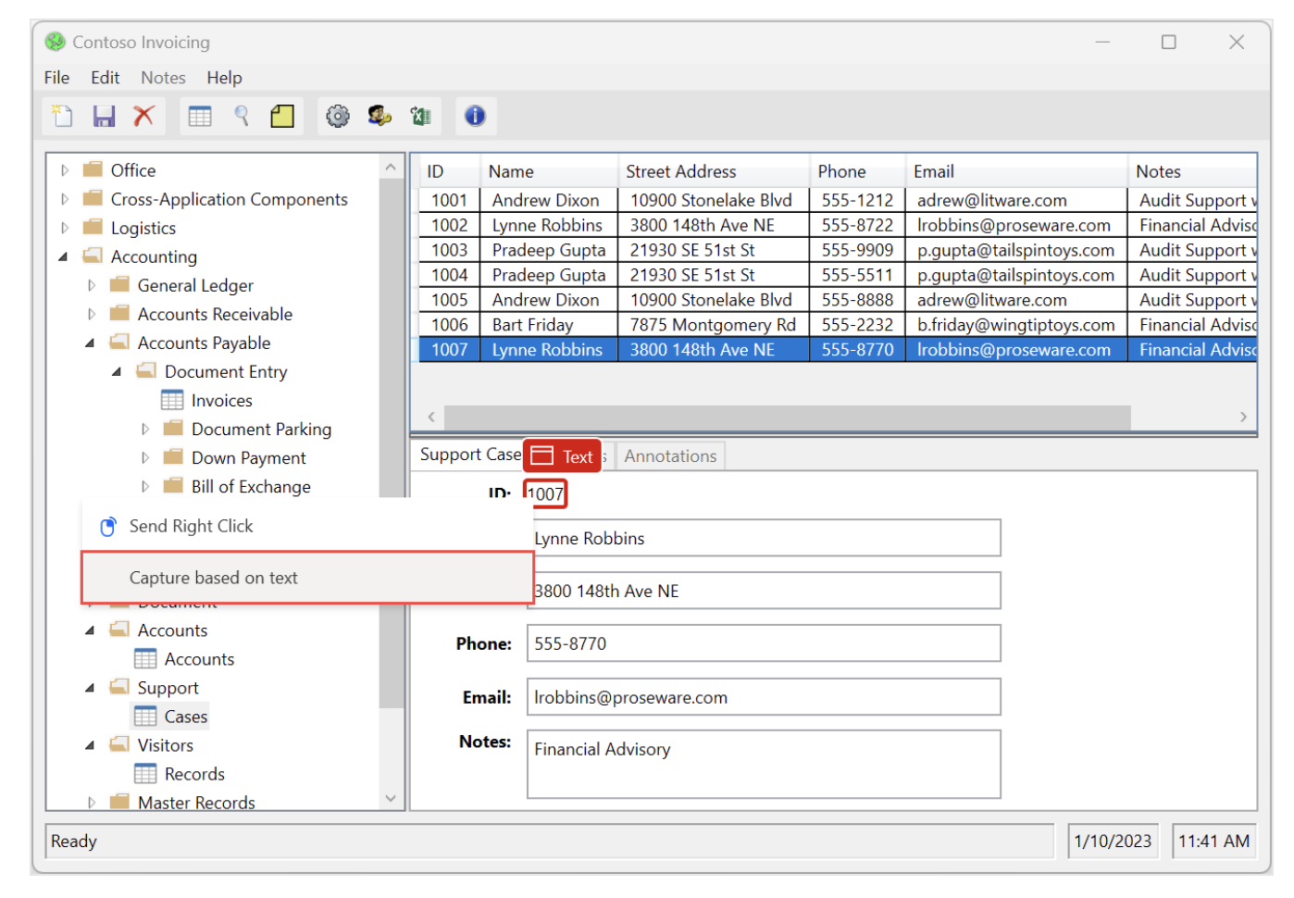Click the red X delete icon
The image size is (1294, 898).
click(x=143, y=116)
